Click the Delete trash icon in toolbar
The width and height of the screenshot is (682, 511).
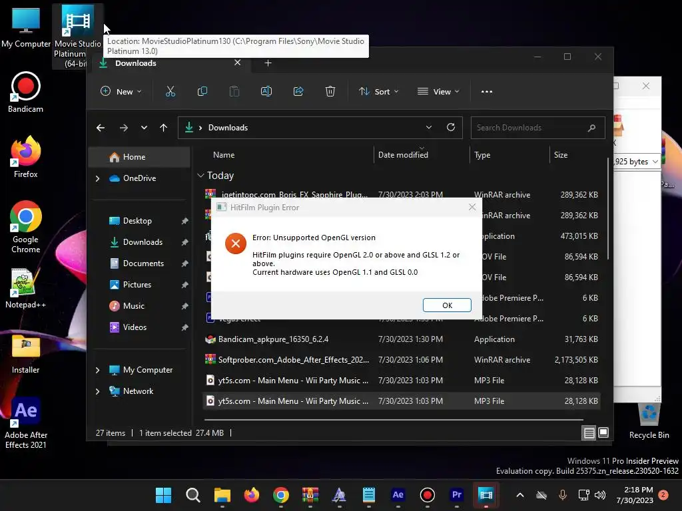point(330,92)
